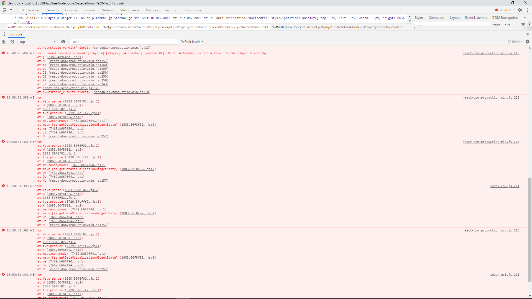
Task: Open console settings gear icon
Action: click(528, 42)
